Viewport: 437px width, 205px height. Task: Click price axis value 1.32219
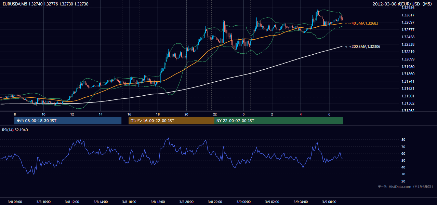408,52
